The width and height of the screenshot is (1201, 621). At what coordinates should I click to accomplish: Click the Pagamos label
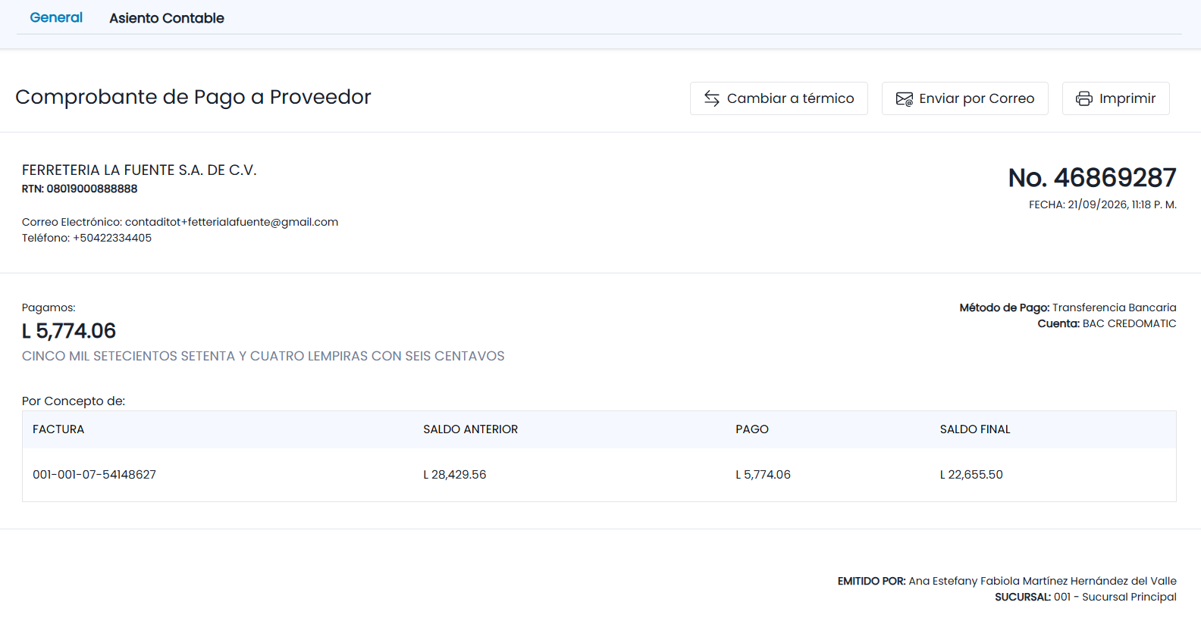point(49,307)
